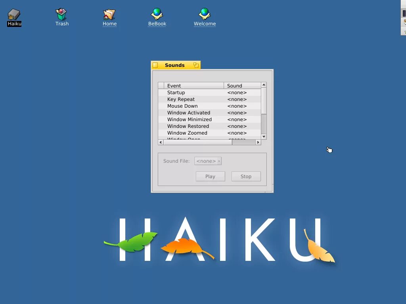The image size is (406, 304).
Task: Click the event list vertical scrollbar thumb
Action: coord(264,101)
